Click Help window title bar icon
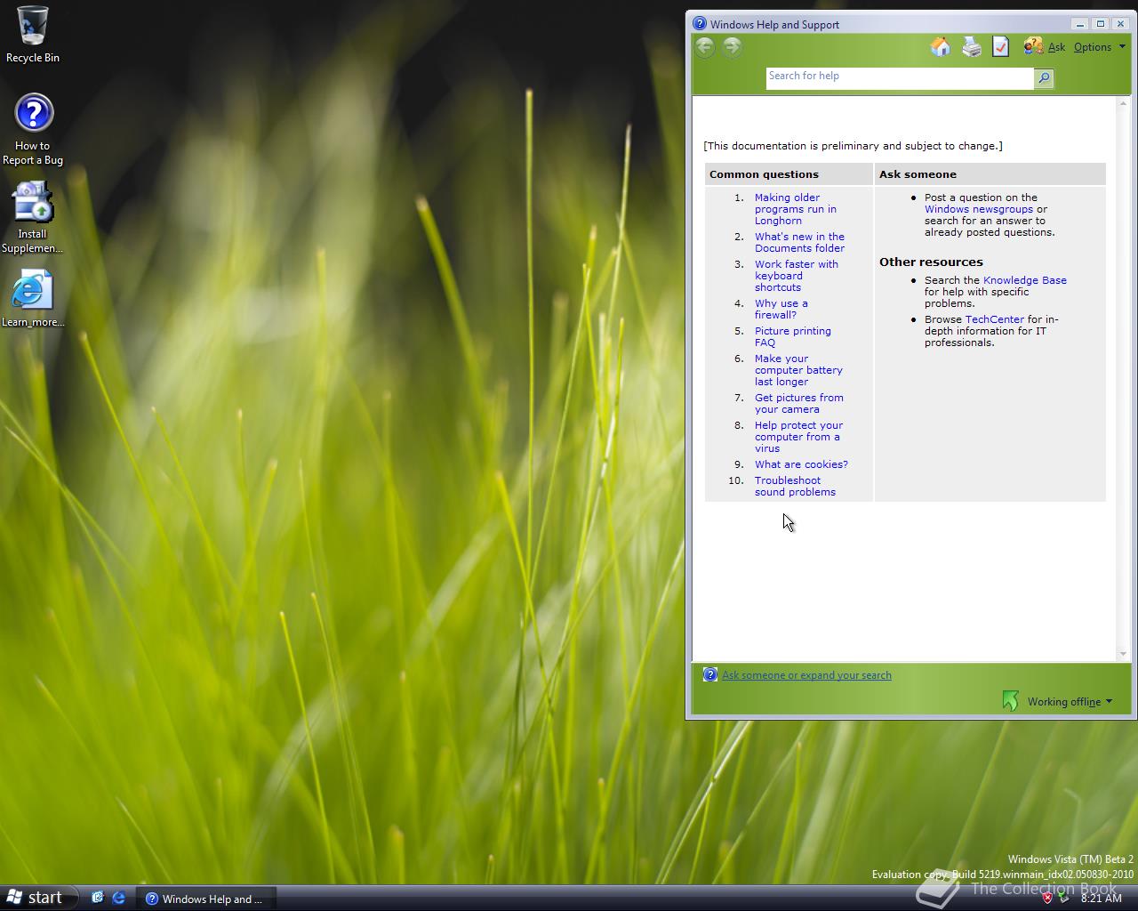Image resolution: width=1138 pixels, height=911 pixels. click(x=700, y=24)
